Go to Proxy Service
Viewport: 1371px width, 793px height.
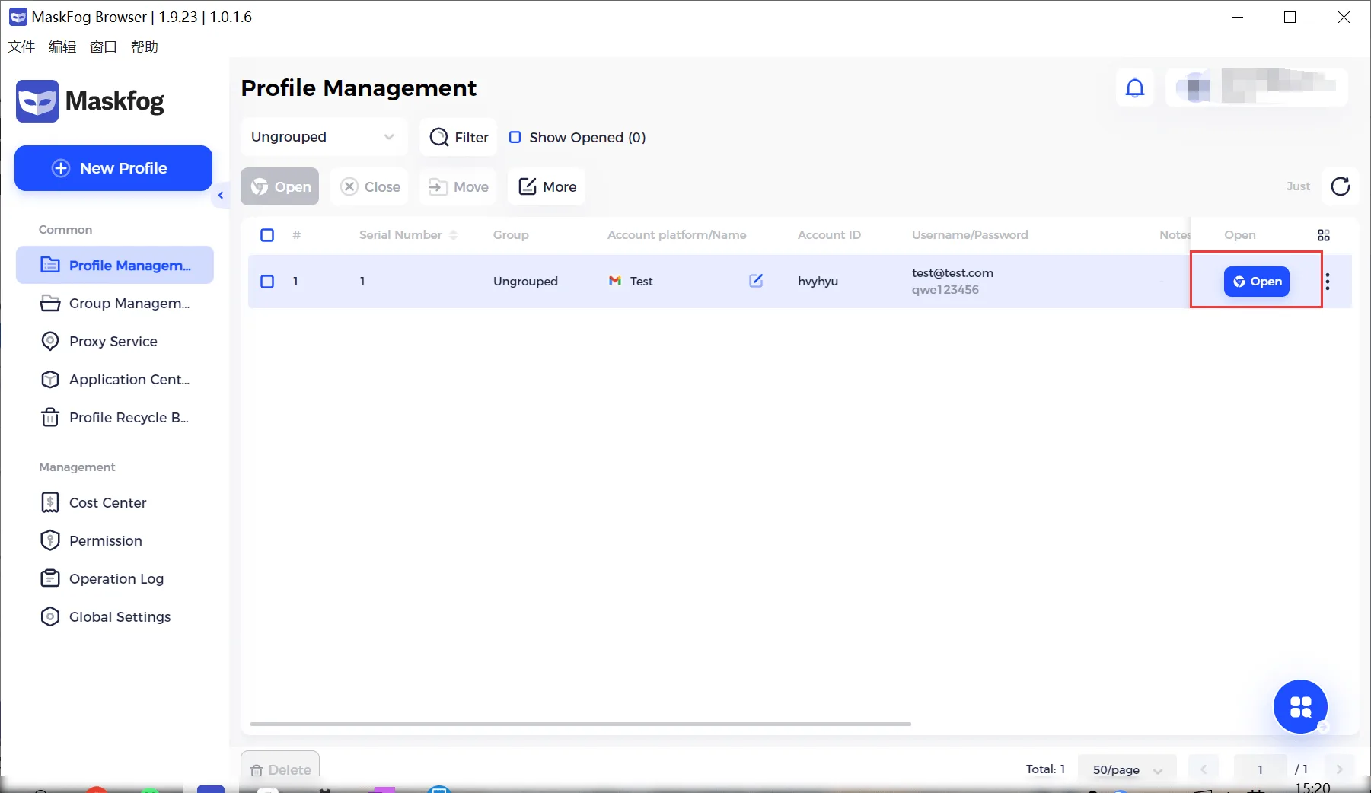click(115, 341)
